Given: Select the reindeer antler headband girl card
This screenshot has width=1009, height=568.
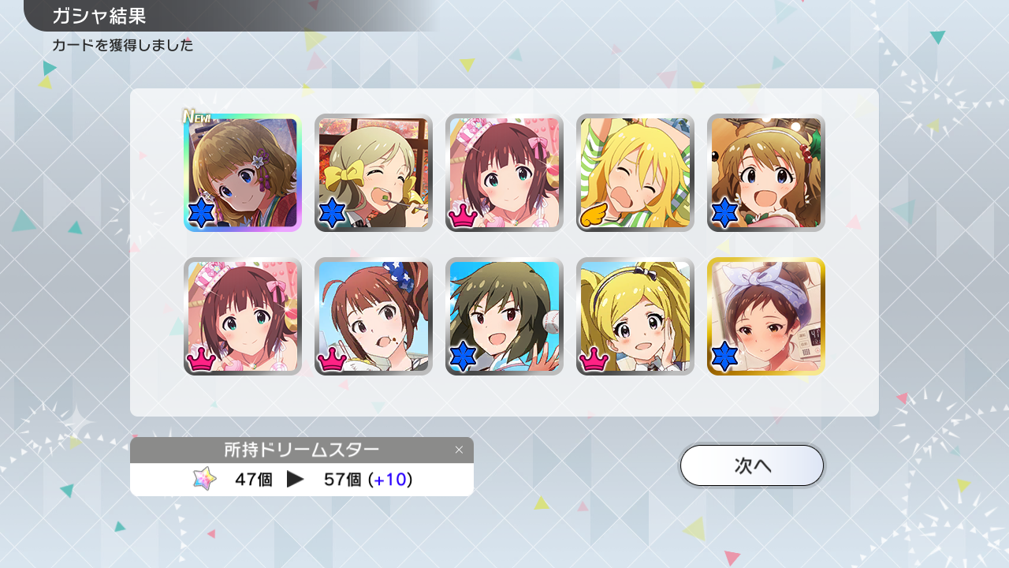Looking at the screenshot, I should 766,173.
